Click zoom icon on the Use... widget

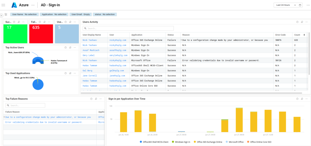70,22
